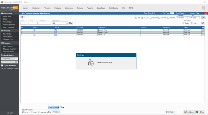Click the To Pick filter link
The width and height of the screenshot is (208, 115).
click(x=146, y=18)
